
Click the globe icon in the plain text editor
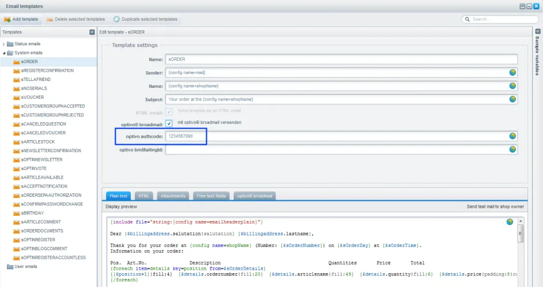[509, 222]
